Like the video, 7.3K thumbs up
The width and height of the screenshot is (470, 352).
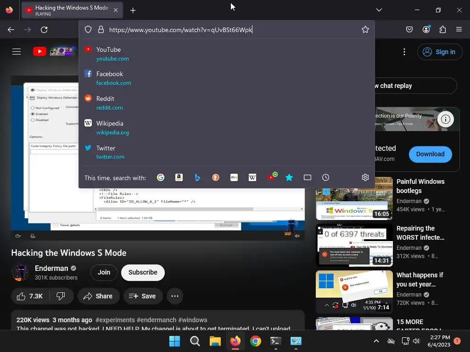click(x=30, y=296)
